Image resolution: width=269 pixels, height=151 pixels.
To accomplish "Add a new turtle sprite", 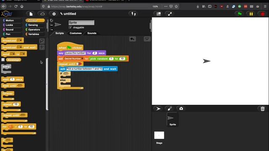I will click(158, 109).
